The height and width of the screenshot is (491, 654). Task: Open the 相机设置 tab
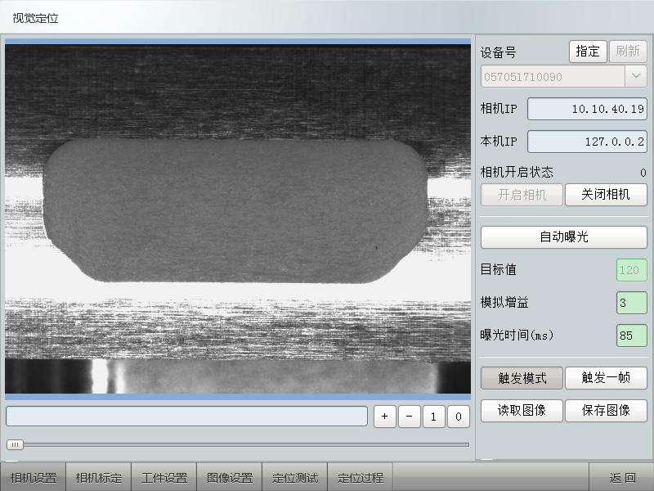(x=33, y=478)
